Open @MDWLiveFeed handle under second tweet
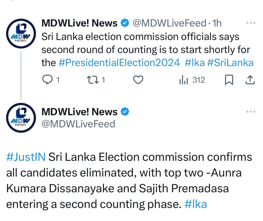The height and width of the screenshot is (221, 263). [78, 124]
